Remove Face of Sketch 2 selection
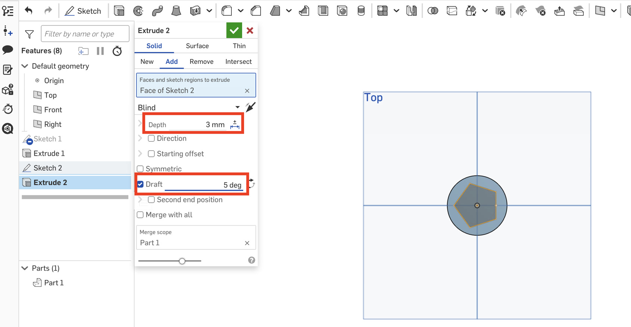631x327 pixels. pyautogui.click(x=247, y=91)
